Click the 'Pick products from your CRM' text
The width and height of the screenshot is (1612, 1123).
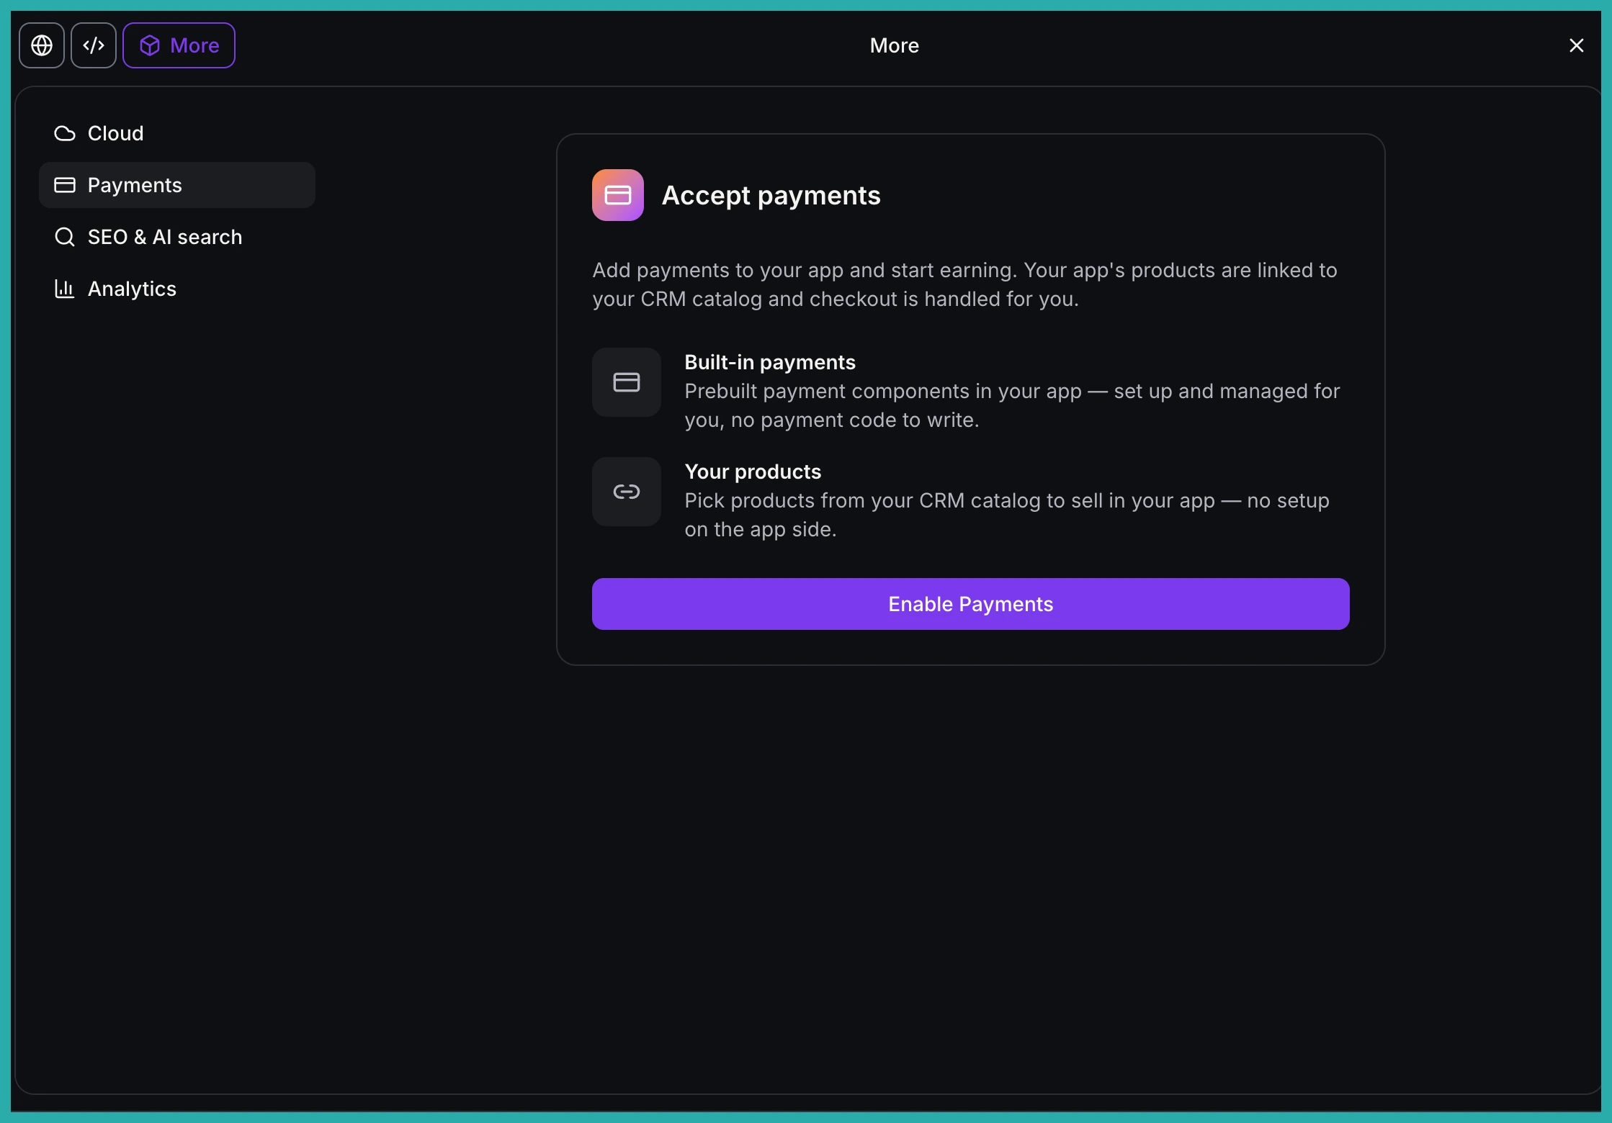click(1007, 515)
